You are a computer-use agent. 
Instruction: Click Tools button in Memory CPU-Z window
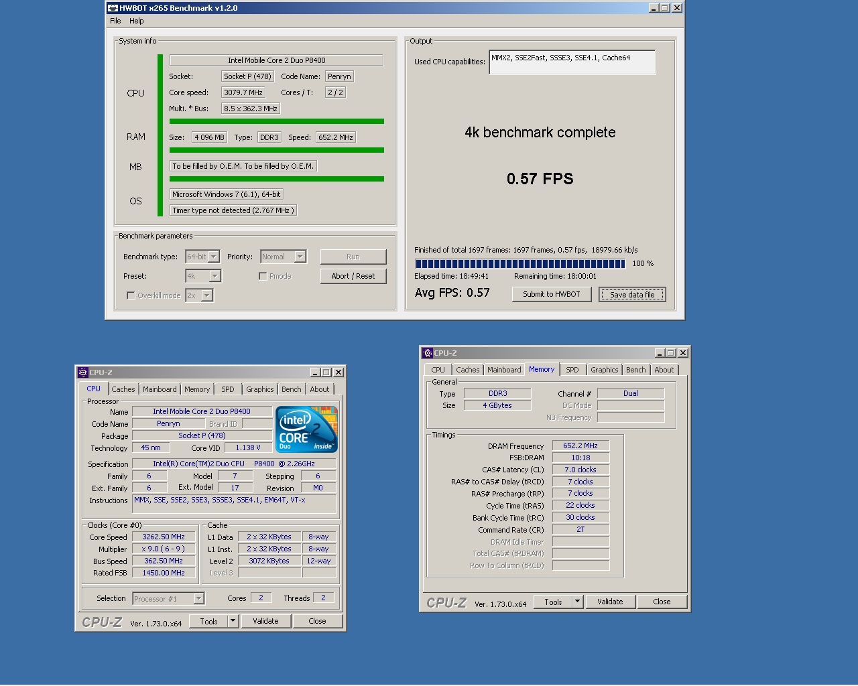554,602
